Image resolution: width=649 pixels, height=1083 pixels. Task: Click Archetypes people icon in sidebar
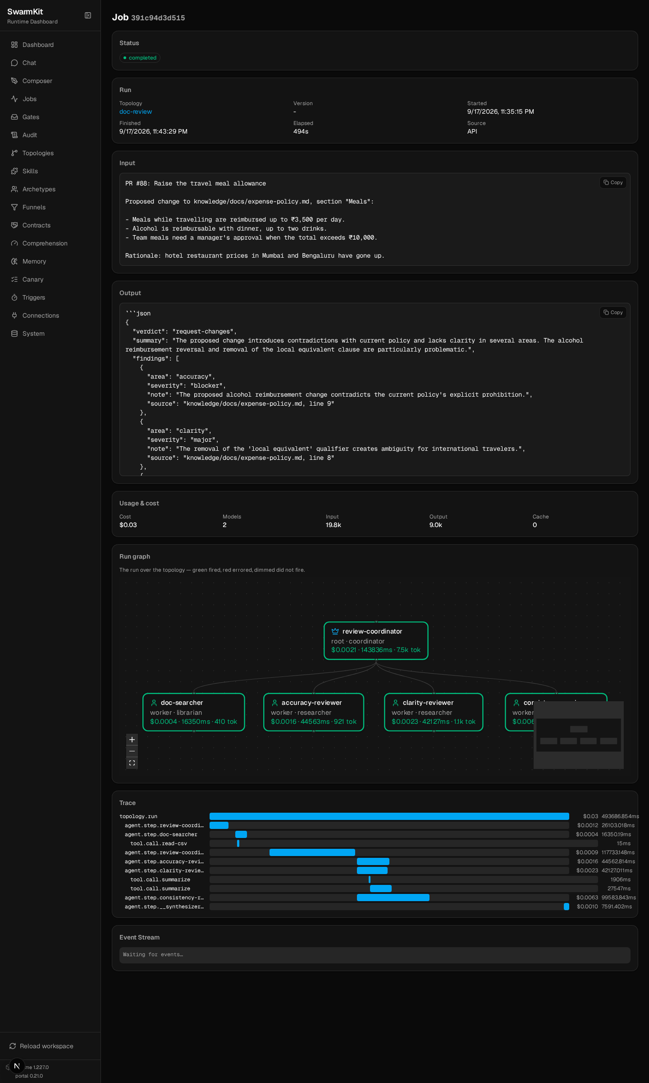pos(14,189)
